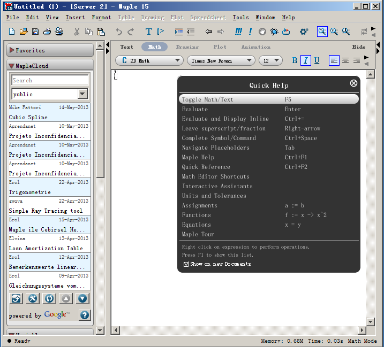Create a new document with toolbar icon
This screenshot has height=347, width=384.
click(x=11, y=32)
